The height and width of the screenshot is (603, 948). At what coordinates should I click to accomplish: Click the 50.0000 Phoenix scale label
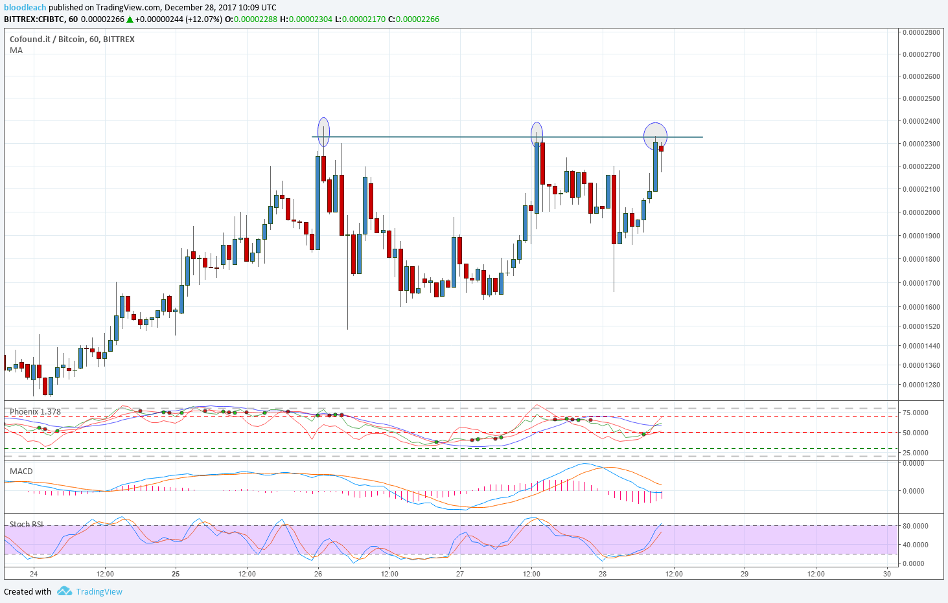pos(916,433)
